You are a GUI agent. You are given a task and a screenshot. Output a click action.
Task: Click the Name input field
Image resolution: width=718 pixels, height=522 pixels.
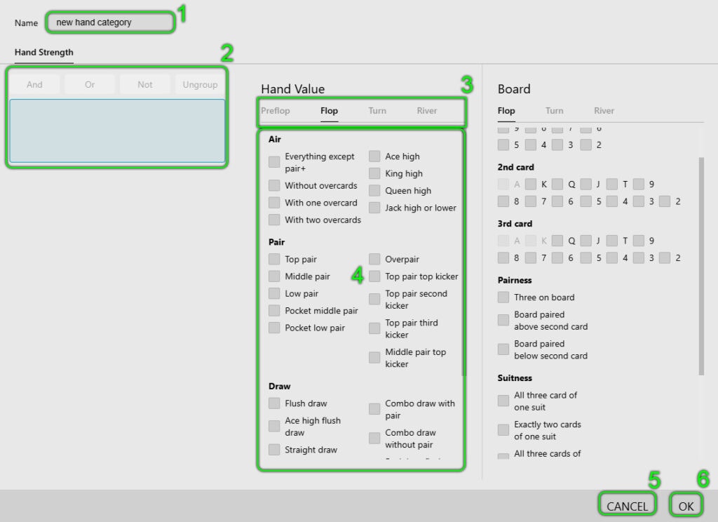pos(110,22)
